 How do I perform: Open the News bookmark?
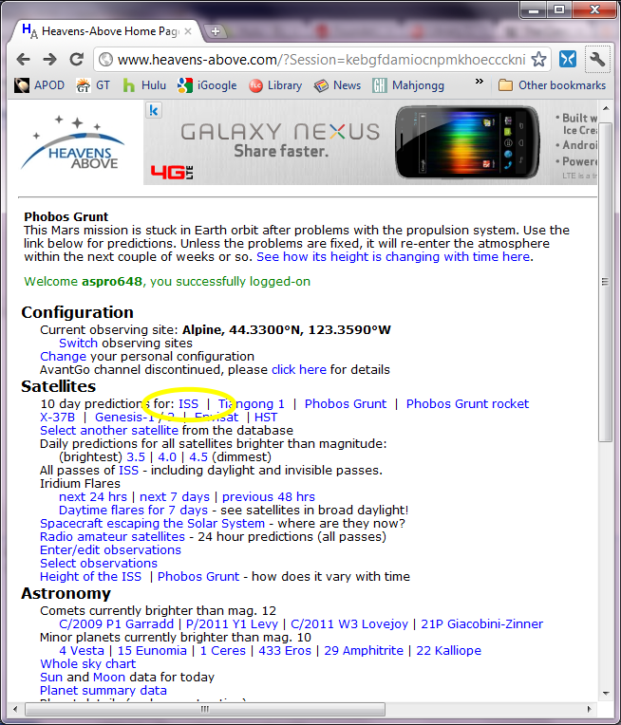tap(337, 85)
